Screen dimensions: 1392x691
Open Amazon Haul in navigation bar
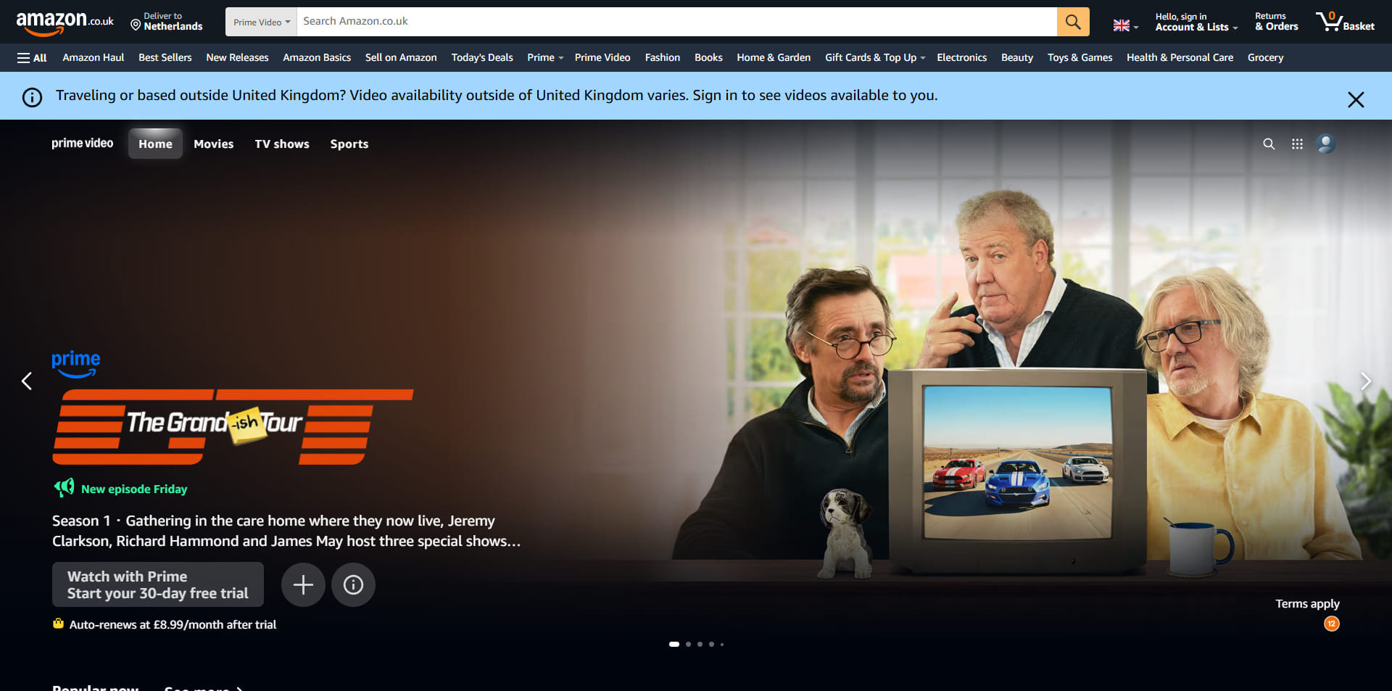[x=94, y=57]
